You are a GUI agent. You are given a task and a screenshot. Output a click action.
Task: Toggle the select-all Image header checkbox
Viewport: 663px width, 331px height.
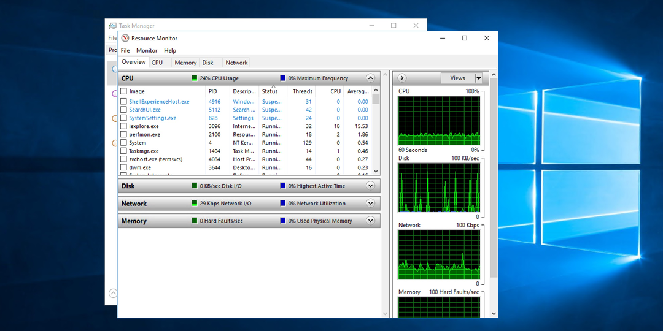(x=123, y=91)
